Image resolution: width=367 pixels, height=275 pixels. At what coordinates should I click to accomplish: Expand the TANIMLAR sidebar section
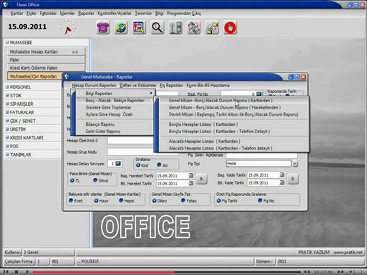coord(7,154)
